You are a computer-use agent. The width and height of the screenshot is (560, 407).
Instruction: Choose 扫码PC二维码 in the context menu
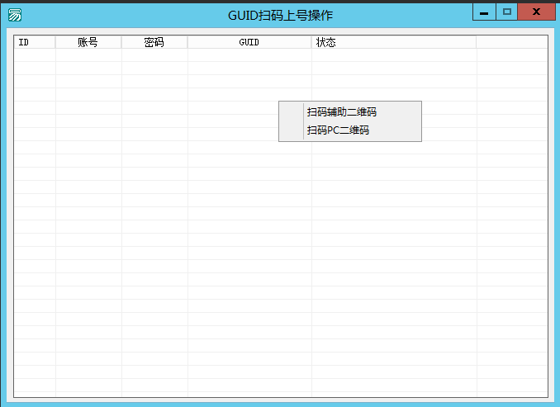coord(338,130)
